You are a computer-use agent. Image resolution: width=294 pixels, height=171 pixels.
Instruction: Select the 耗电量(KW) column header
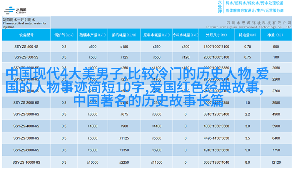coord(248,35)
